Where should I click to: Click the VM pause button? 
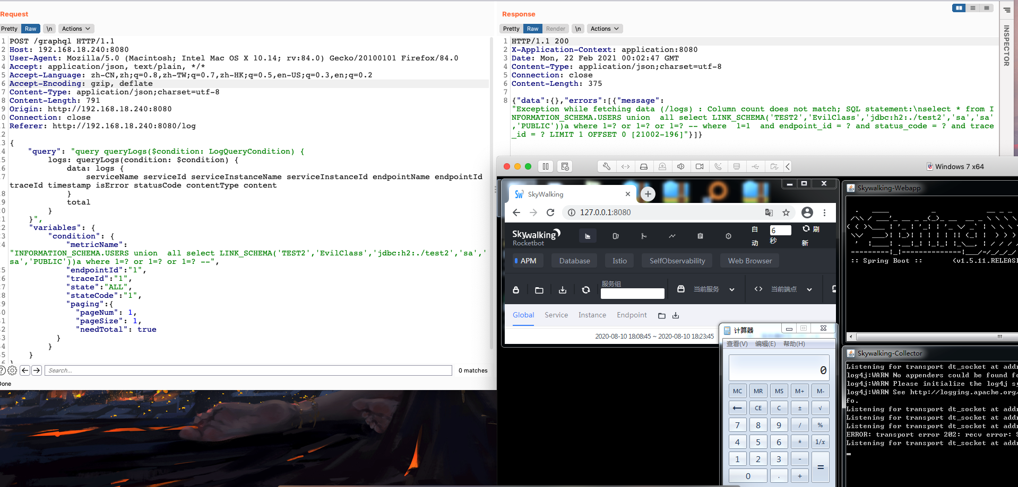(x=546, y=166)
